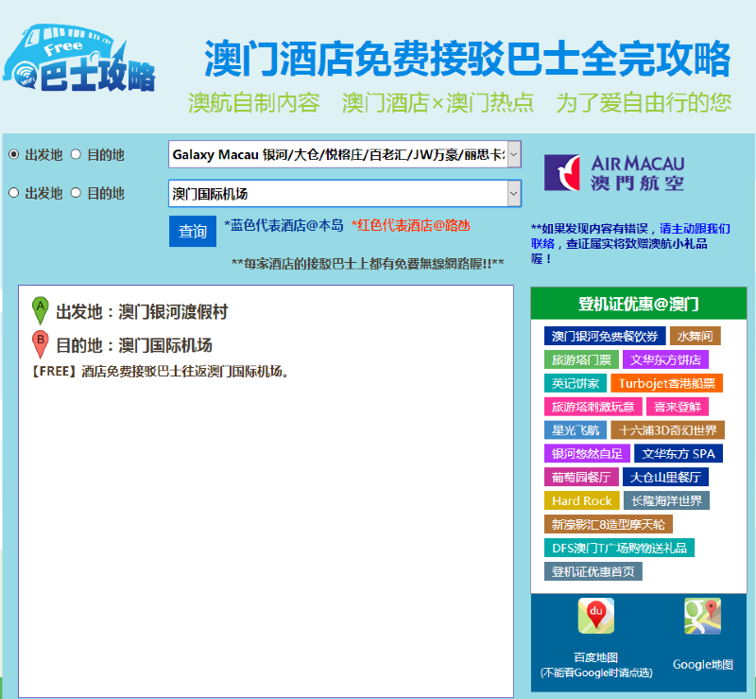Click the Free 巴士攻略 bus logo
The image size is (756, 699).
[79, 58]
